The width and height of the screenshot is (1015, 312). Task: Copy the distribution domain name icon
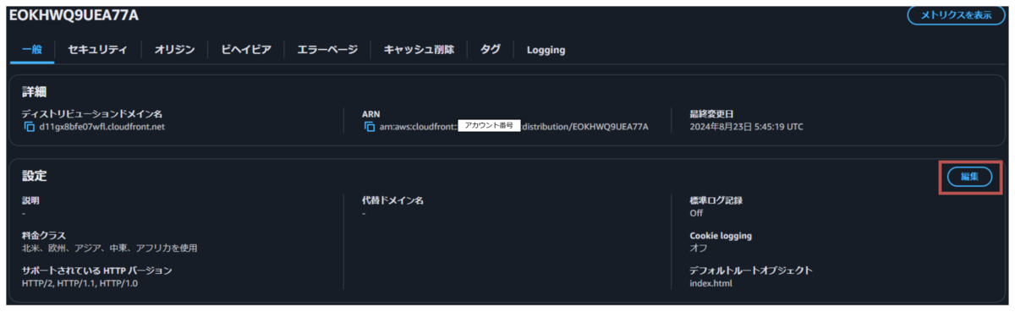(30, 127)
